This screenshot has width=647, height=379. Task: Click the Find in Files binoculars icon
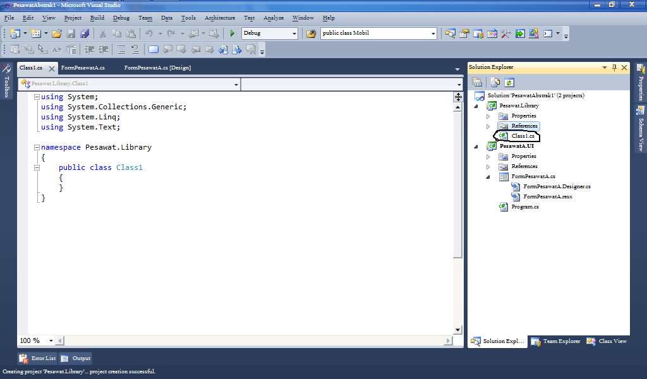311,33
